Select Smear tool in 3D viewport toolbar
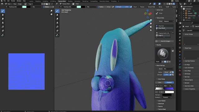The image size is (199, 112). coord(57,19)
